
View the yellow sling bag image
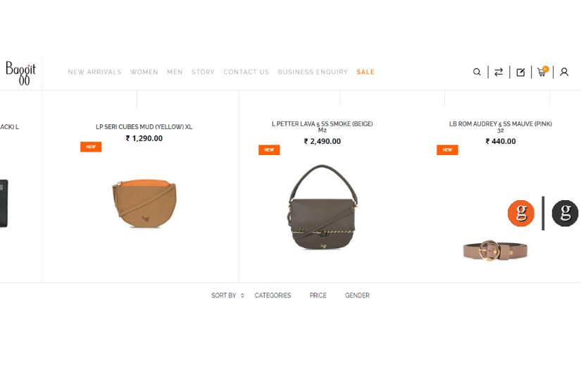pos(144,203)
